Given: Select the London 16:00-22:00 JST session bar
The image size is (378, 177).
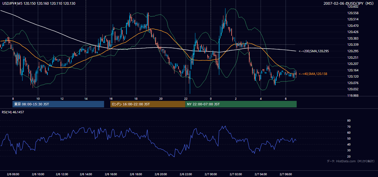Looking at the screenshot, I should point(148,104).
